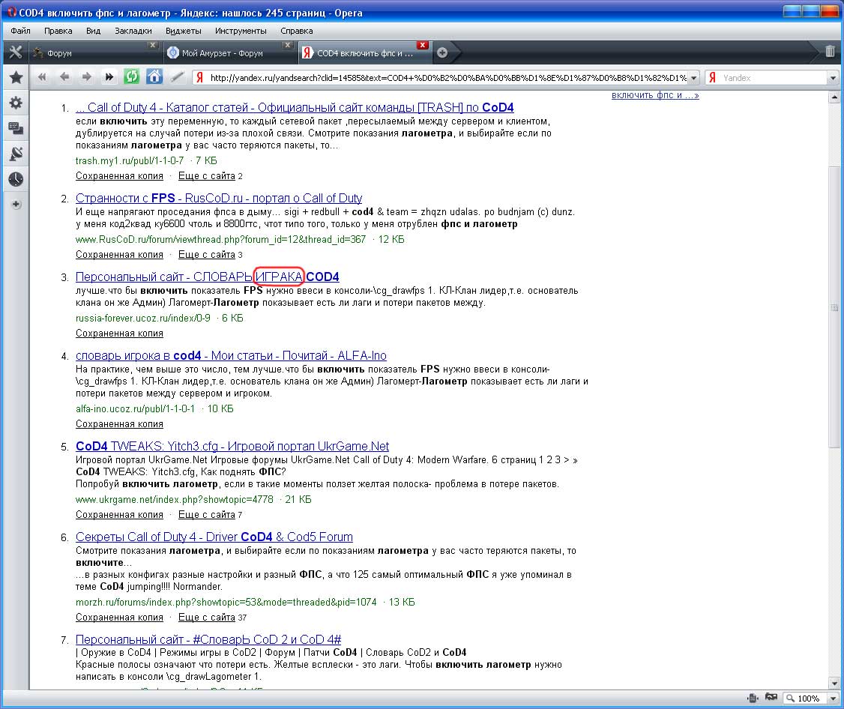Screen dimensions: 844x709
Task: Open the Закладки menu
Action: [x=133, y=31]
